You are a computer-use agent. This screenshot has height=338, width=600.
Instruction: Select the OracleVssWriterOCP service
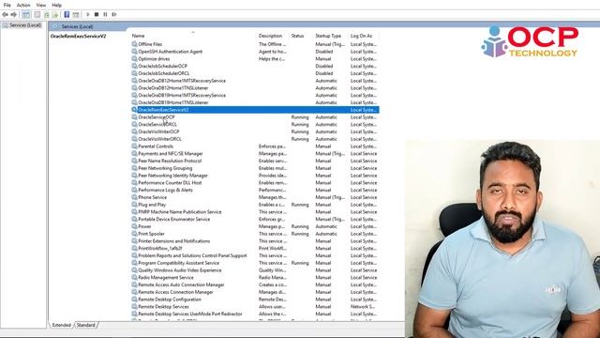point(158,131)
